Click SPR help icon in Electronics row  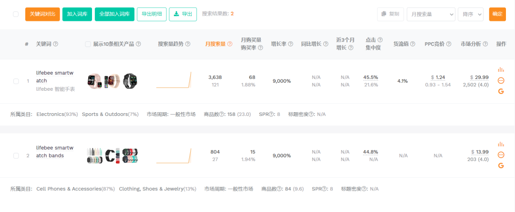click(x=271, y=115)
